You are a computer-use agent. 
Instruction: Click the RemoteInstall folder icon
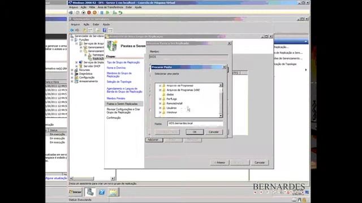coord(164,103)
